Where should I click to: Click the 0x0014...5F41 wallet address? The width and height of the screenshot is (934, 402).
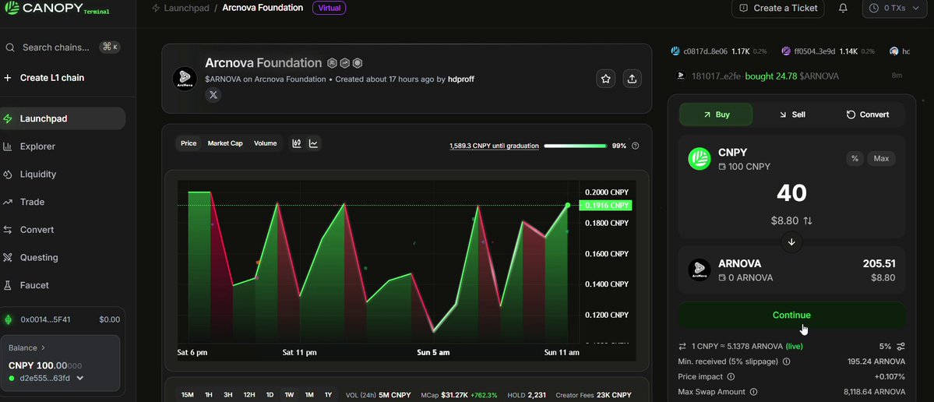click(46, 320)
